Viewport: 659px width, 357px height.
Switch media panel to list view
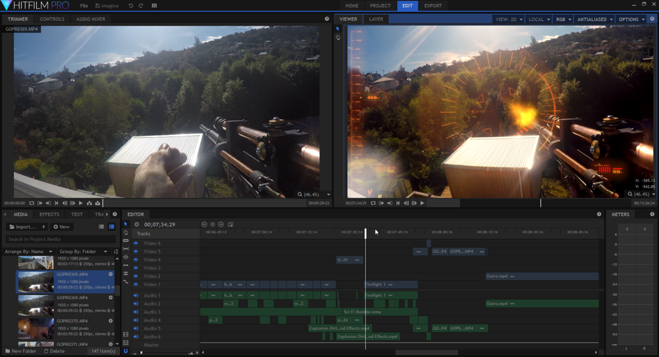[101, 227]
